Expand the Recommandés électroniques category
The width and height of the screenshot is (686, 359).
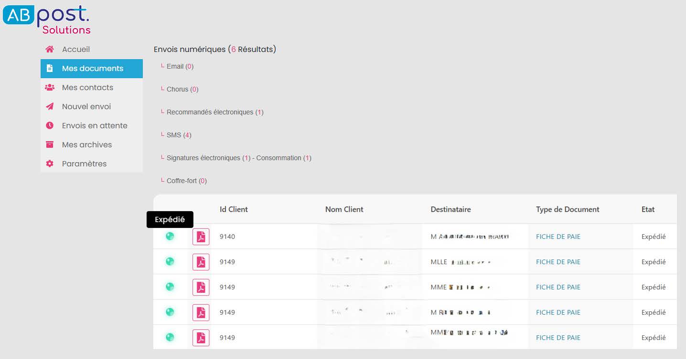[215, 112]
